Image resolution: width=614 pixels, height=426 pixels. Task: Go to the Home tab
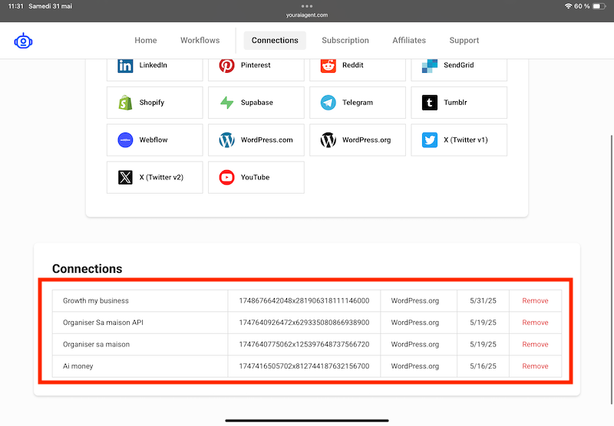pos(146,41)
